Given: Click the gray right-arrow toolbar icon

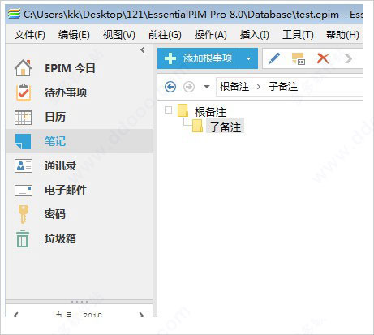Looking at the screenshot, I should (x=349, y=58).
